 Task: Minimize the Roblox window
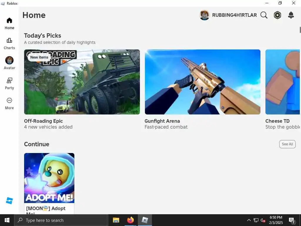(267, 3)
